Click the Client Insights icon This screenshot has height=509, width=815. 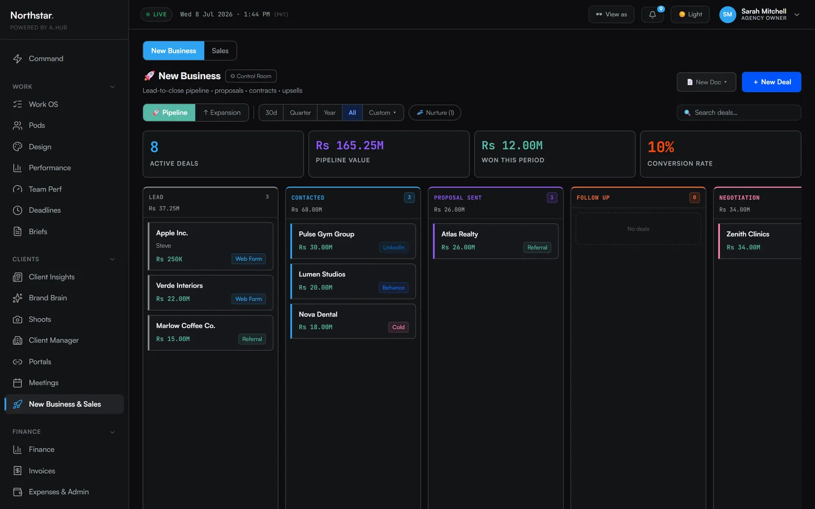[17, 277]
